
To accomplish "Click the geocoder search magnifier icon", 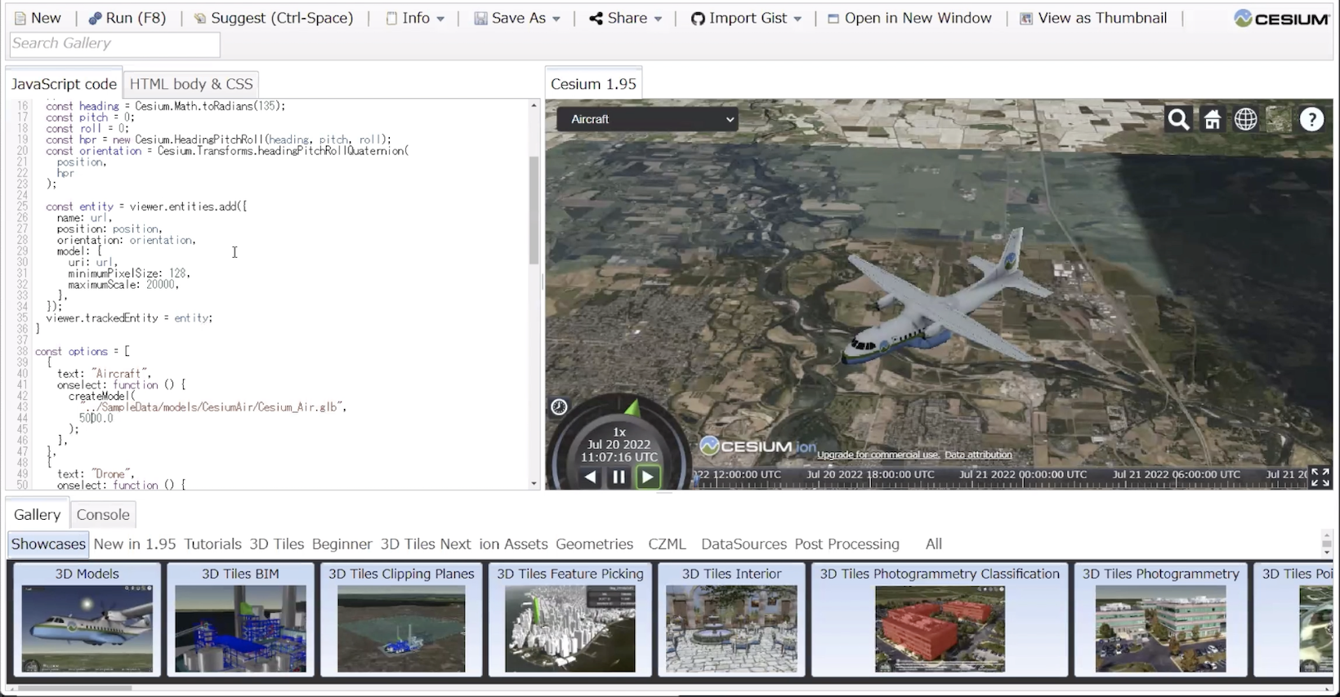I will [x=1178, y=120].
